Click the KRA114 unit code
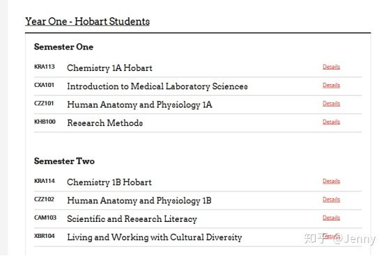 tap(45, 181)
